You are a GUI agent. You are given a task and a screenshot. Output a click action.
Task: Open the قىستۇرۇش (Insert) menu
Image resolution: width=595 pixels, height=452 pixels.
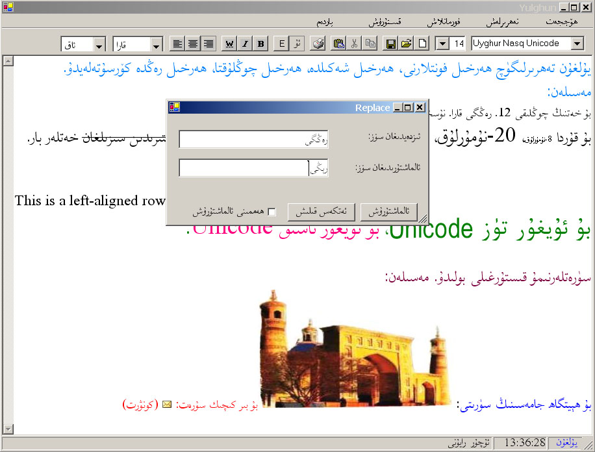(x=385, y=22)
